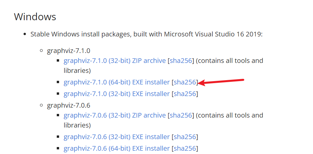This screenshot has height=154, width=313.
Task: Click the Windows section heading
Action: click(x=35, y=17)
